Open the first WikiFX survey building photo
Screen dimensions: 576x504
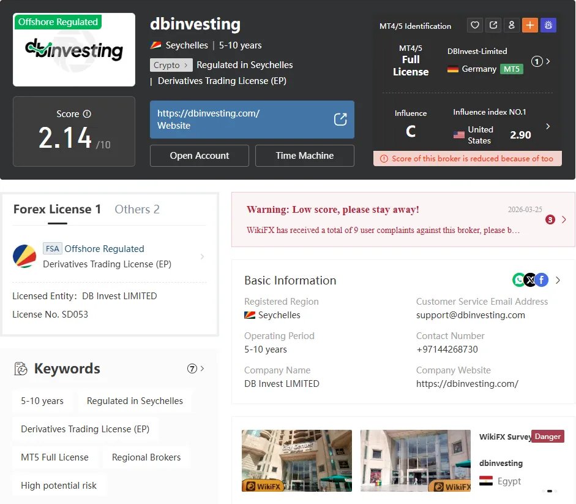[x=297, y=460]
